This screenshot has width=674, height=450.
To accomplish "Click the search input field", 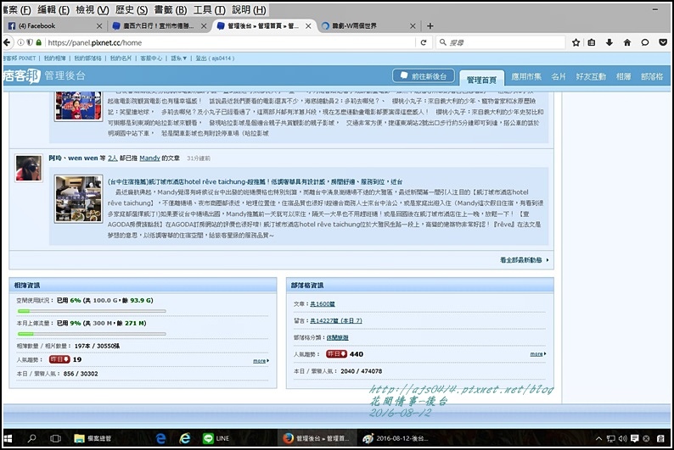I will pos(501,42).
